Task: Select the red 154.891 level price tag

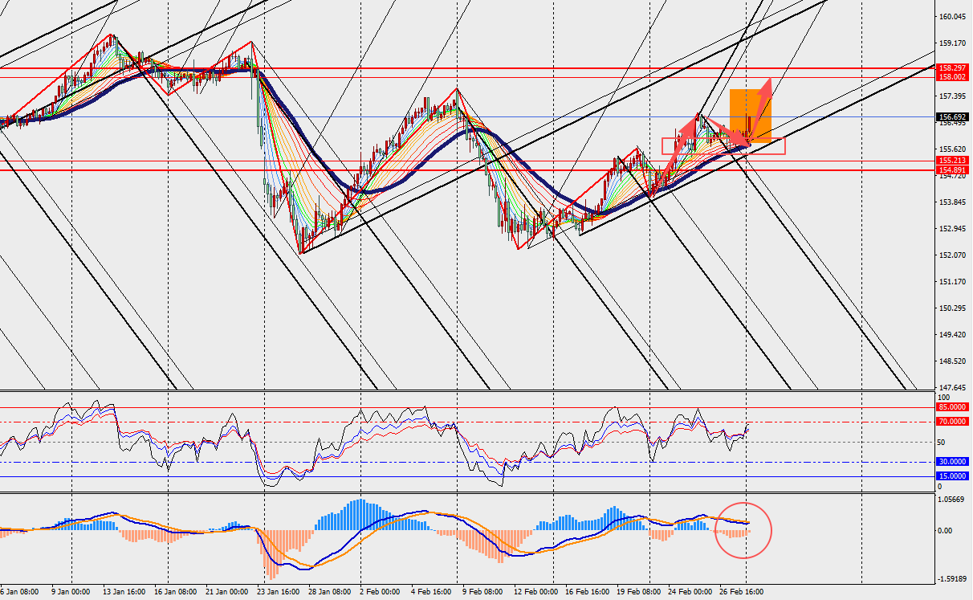Action: pos(952,169)
